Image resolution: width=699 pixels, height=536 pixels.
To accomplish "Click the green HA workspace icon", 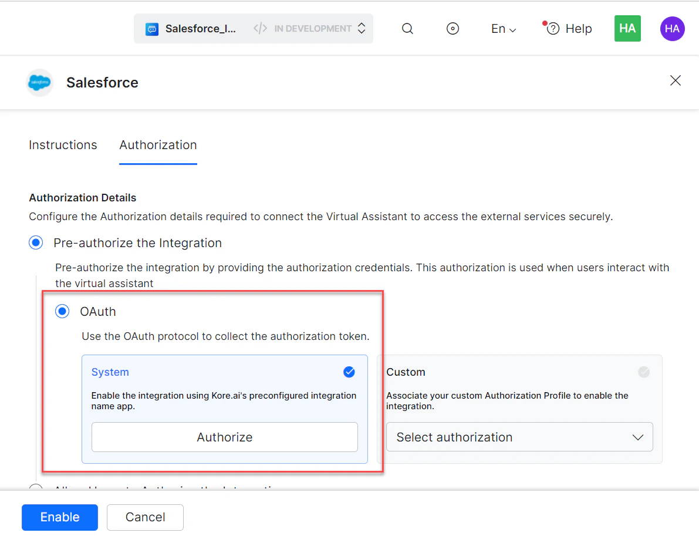I will [x=627, y=28].
